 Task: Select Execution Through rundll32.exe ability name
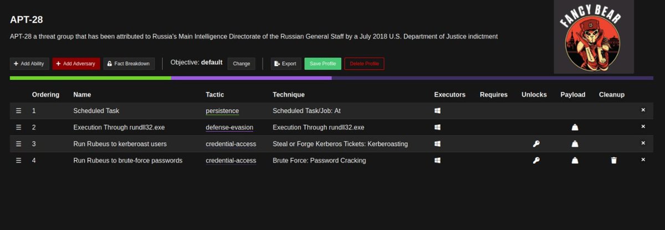pyautogui.click(x=119, y=127)
